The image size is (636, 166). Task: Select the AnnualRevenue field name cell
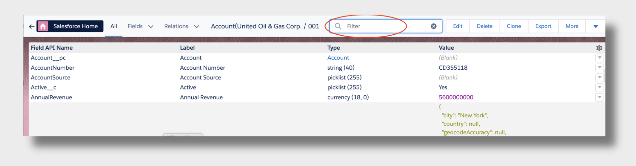click(x=51, y=97)
